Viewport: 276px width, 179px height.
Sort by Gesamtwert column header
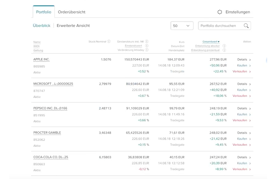pos(211,42)
